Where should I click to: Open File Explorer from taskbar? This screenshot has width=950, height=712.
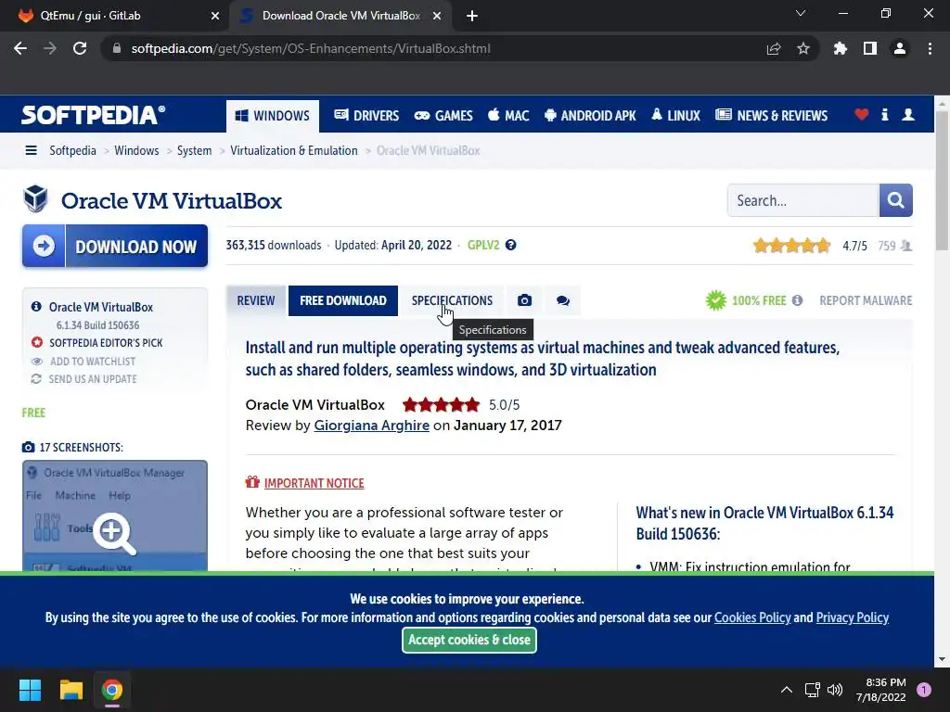[x=71, y=690]
